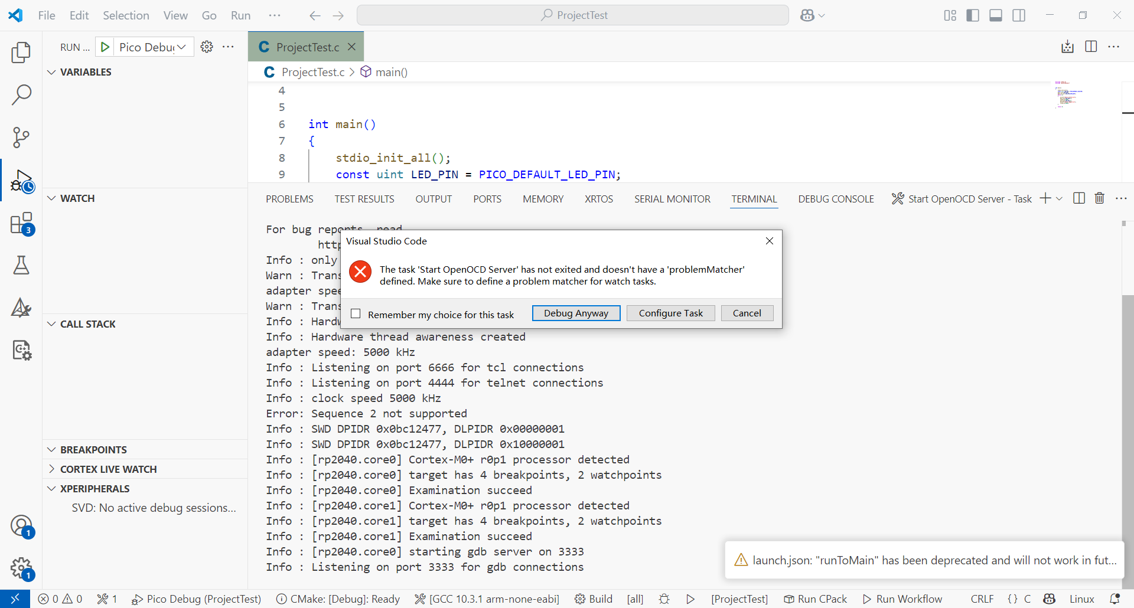Open Source Control view
This screenshot has width=1134, height=608.
21,138
